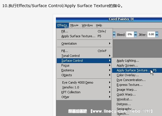162x116 pixels.
Task: Select the Surface Control menu entry
Action: 84,61
